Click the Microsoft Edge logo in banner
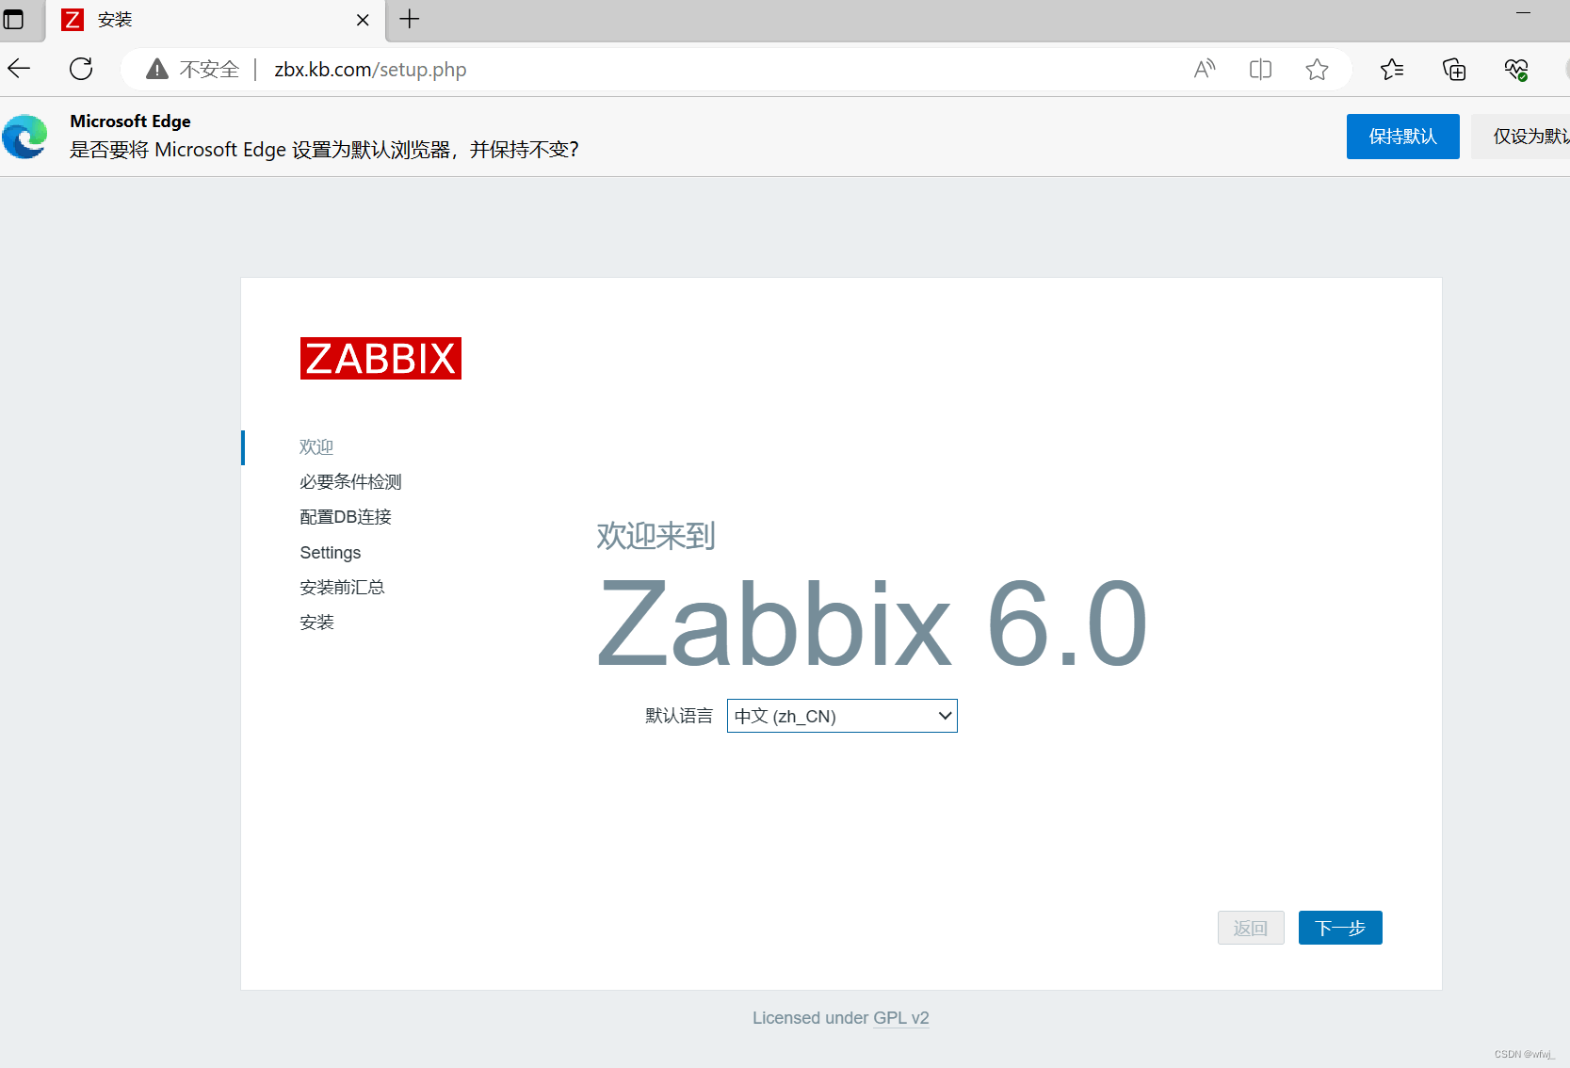 tap(25, 137)
